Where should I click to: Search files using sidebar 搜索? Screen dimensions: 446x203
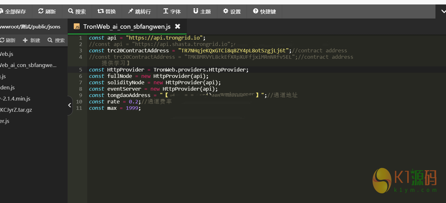click(56, 40)
